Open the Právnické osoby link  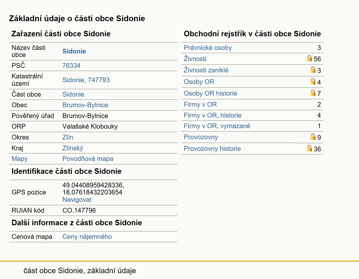tap(208, 48)
